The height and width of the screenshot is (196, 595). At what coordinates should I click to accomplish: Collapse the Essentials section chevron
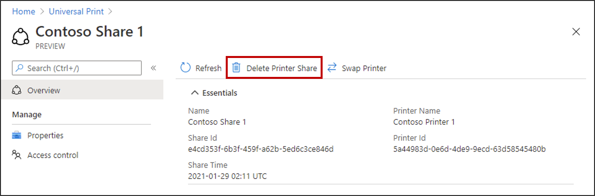coord(194,93)
